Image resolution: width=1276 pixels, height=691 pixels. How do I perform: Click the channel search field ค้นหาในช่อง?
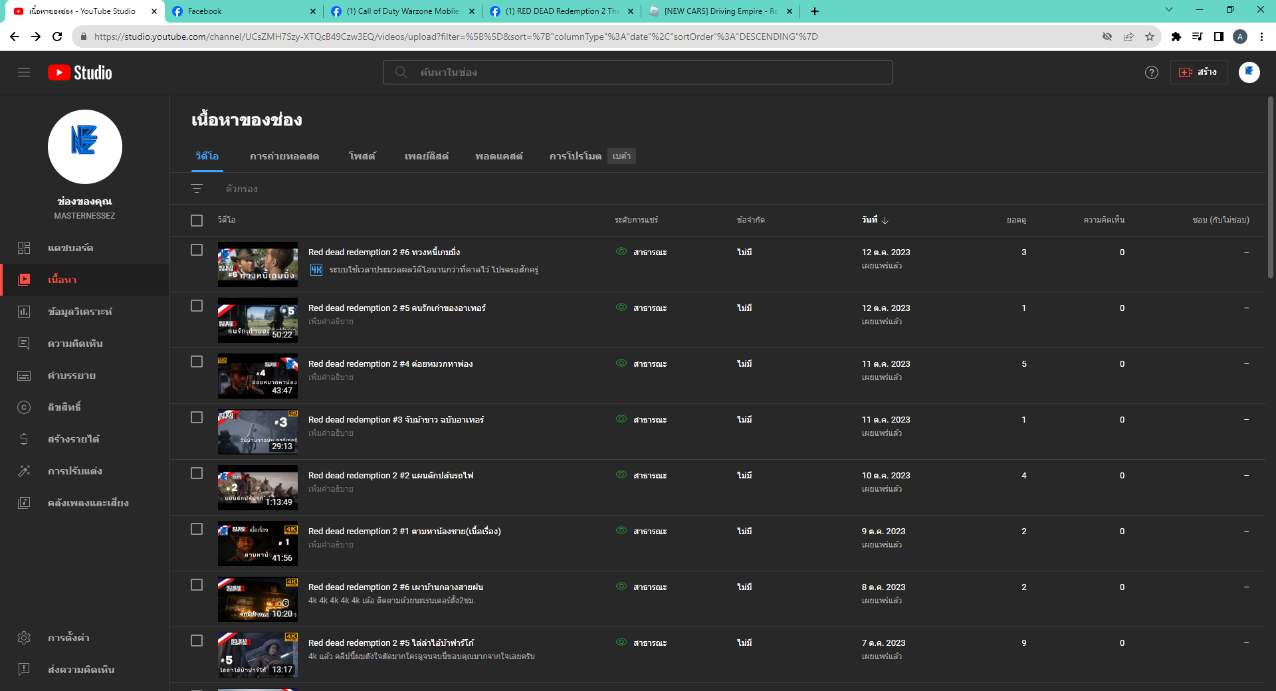click(638, 72)
